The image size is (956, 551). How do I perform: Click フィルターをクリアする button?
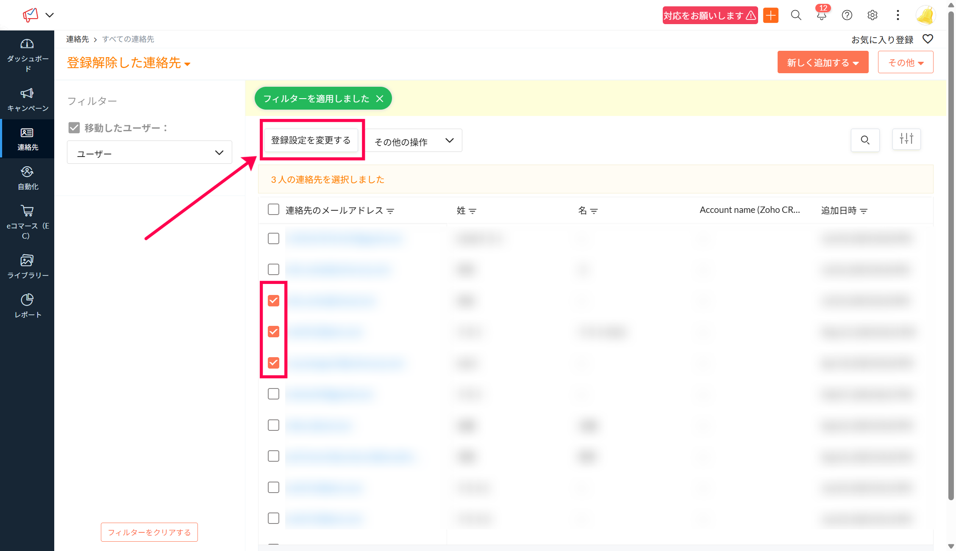point(149,532)
